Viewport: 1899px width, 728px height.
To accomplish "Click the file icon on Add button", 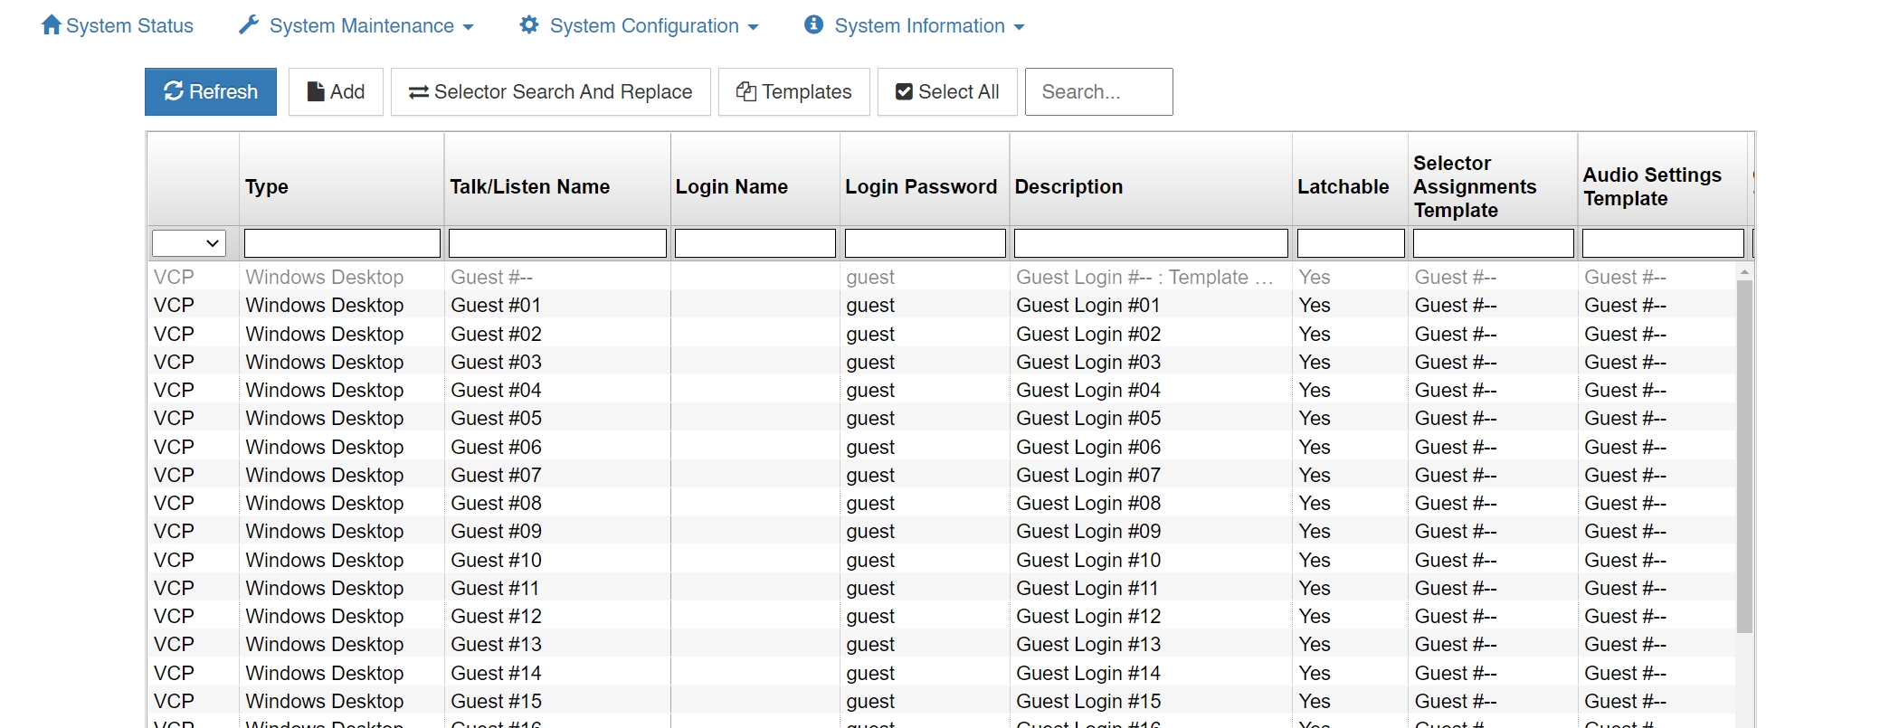I will 316,91.
